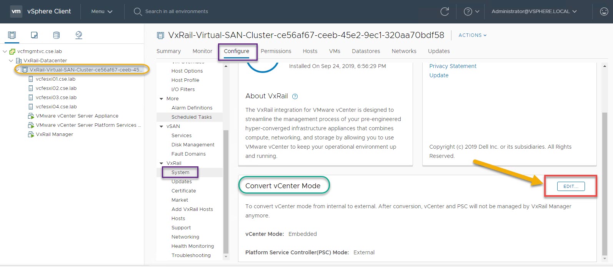
Task: Open the ACTIONS dropdown
Action: [472, 35]
